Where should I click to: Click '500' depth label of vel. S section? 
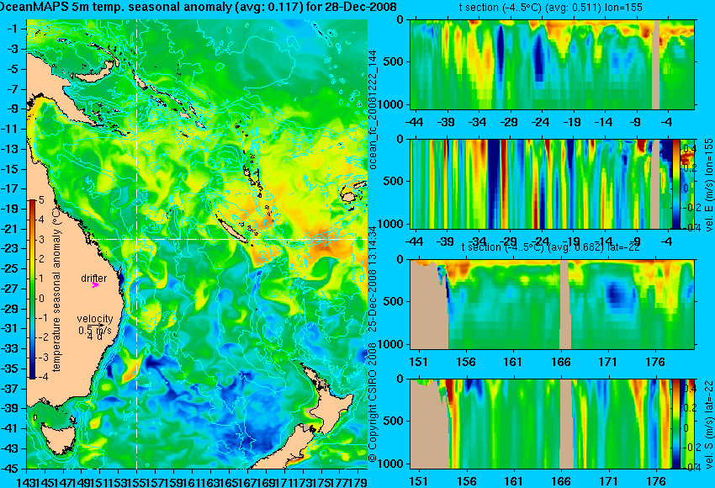pyautogui.click(x=395, y=421)
